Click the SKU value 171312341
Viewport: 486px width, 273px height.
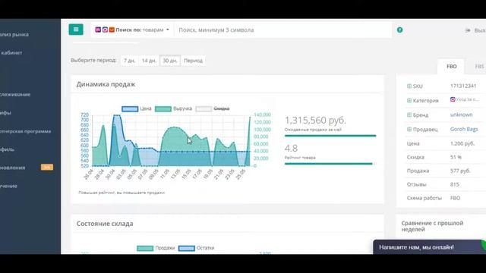(463, 86)
